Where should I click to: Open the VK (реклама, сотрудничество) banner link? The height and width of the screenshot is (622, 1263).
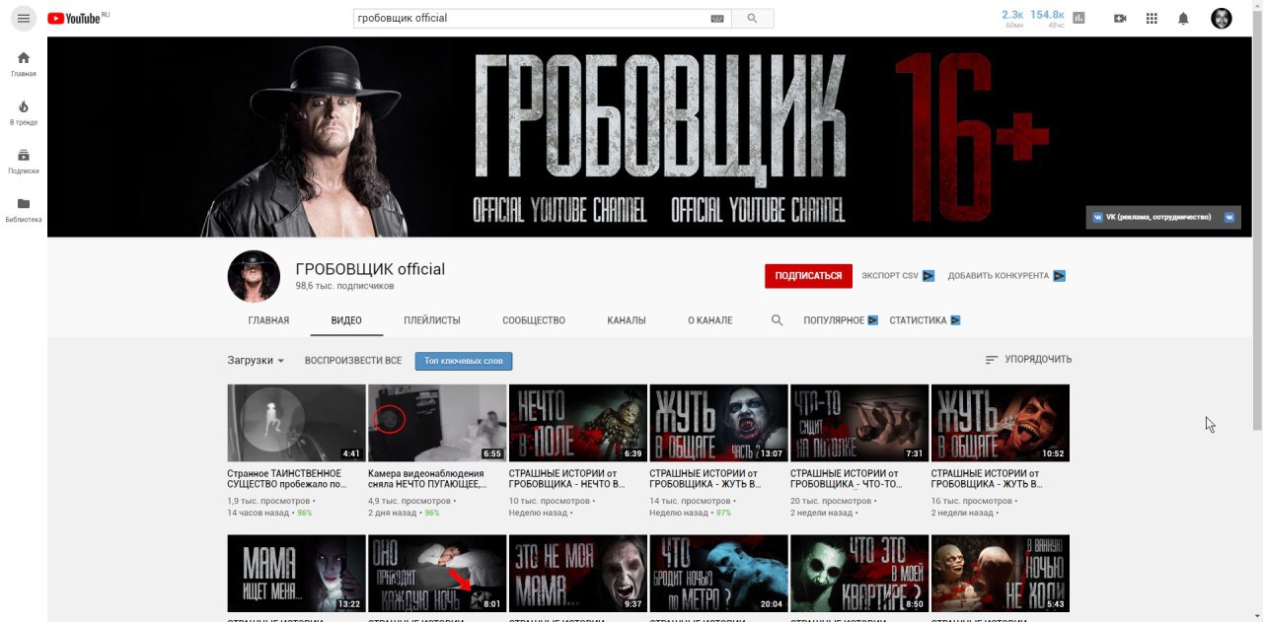click(1158, 217)
